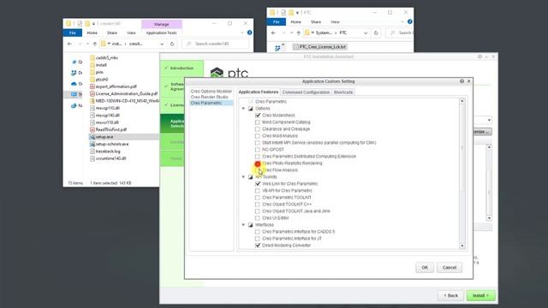Viewport: 548px width, 308px height.
Task: Open the cadds5_mks folder icon
Action: coord(92,57)
